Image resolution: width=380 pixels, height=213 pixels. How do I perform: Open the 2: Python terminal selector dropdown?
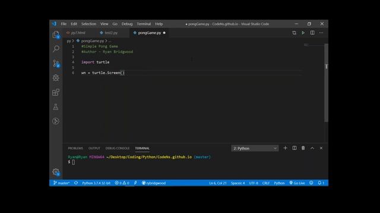tap(255, 149)
